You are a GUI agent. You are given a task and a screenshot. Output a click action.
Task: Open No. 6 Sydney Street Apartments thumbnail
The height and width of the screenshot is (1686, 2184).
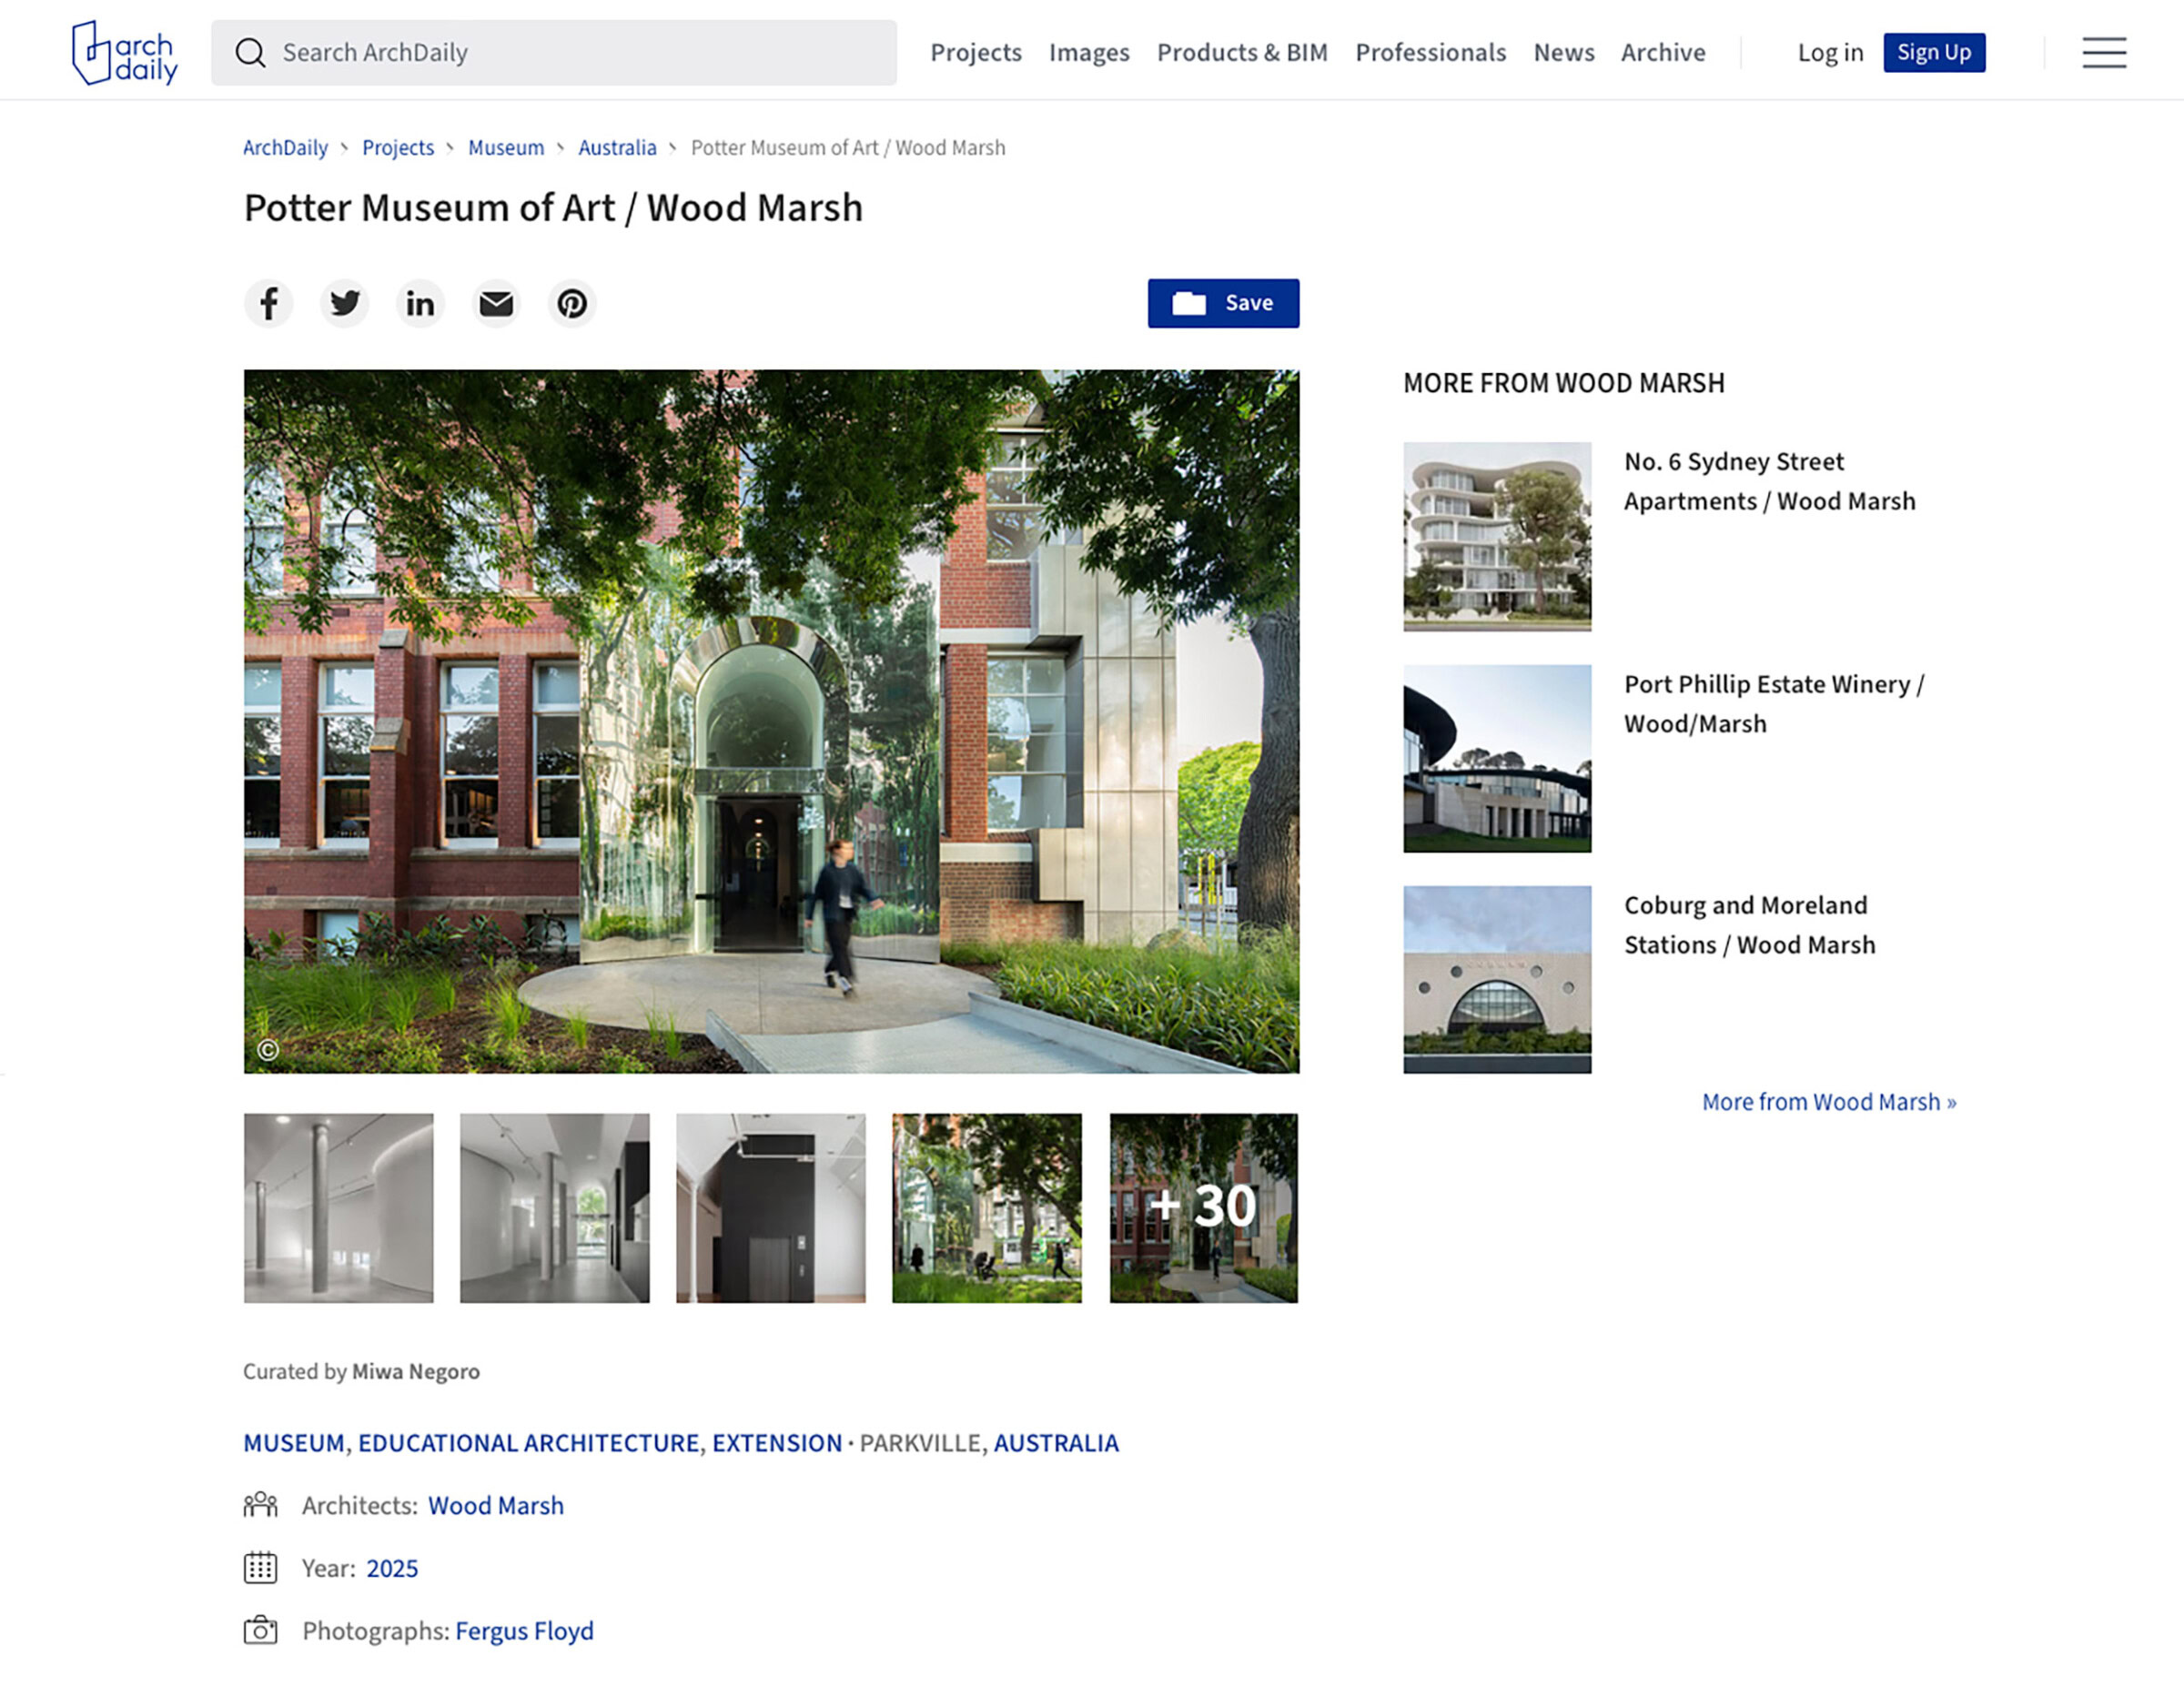(x=1497, y=536)
